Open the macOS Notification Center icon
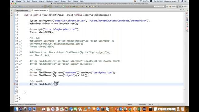 185,1
